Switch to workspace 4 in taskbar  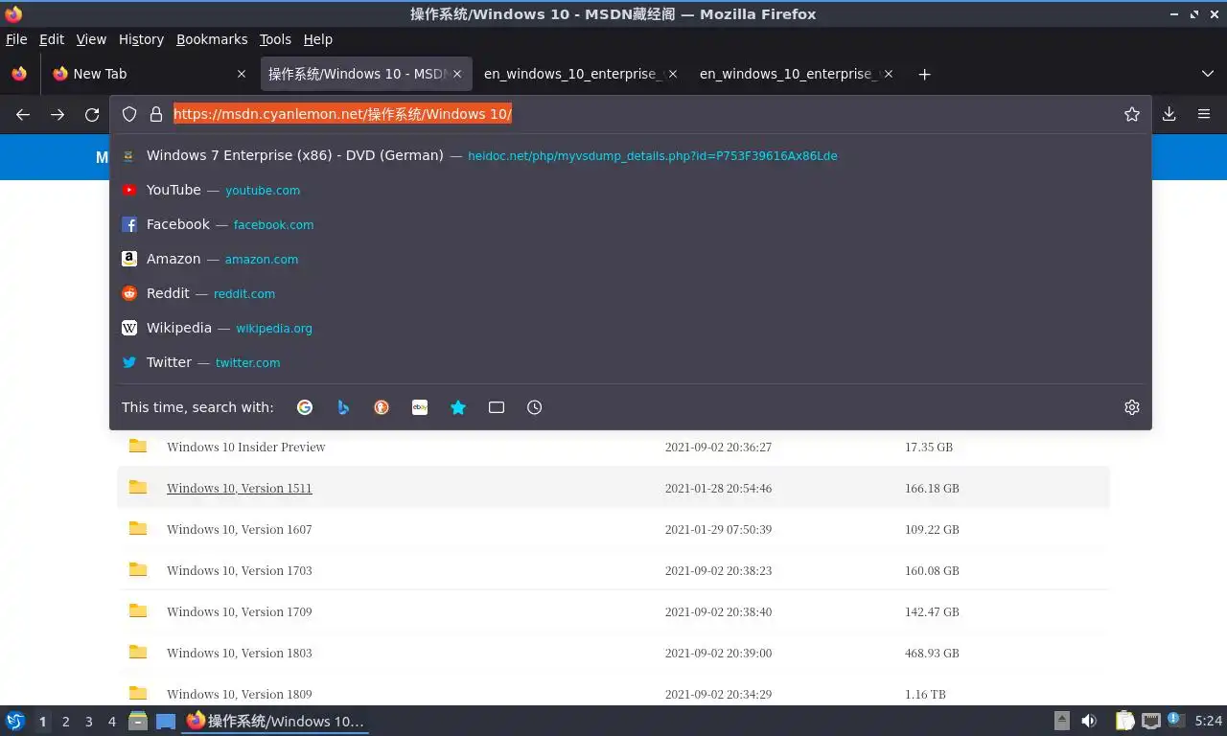[112, 722]
